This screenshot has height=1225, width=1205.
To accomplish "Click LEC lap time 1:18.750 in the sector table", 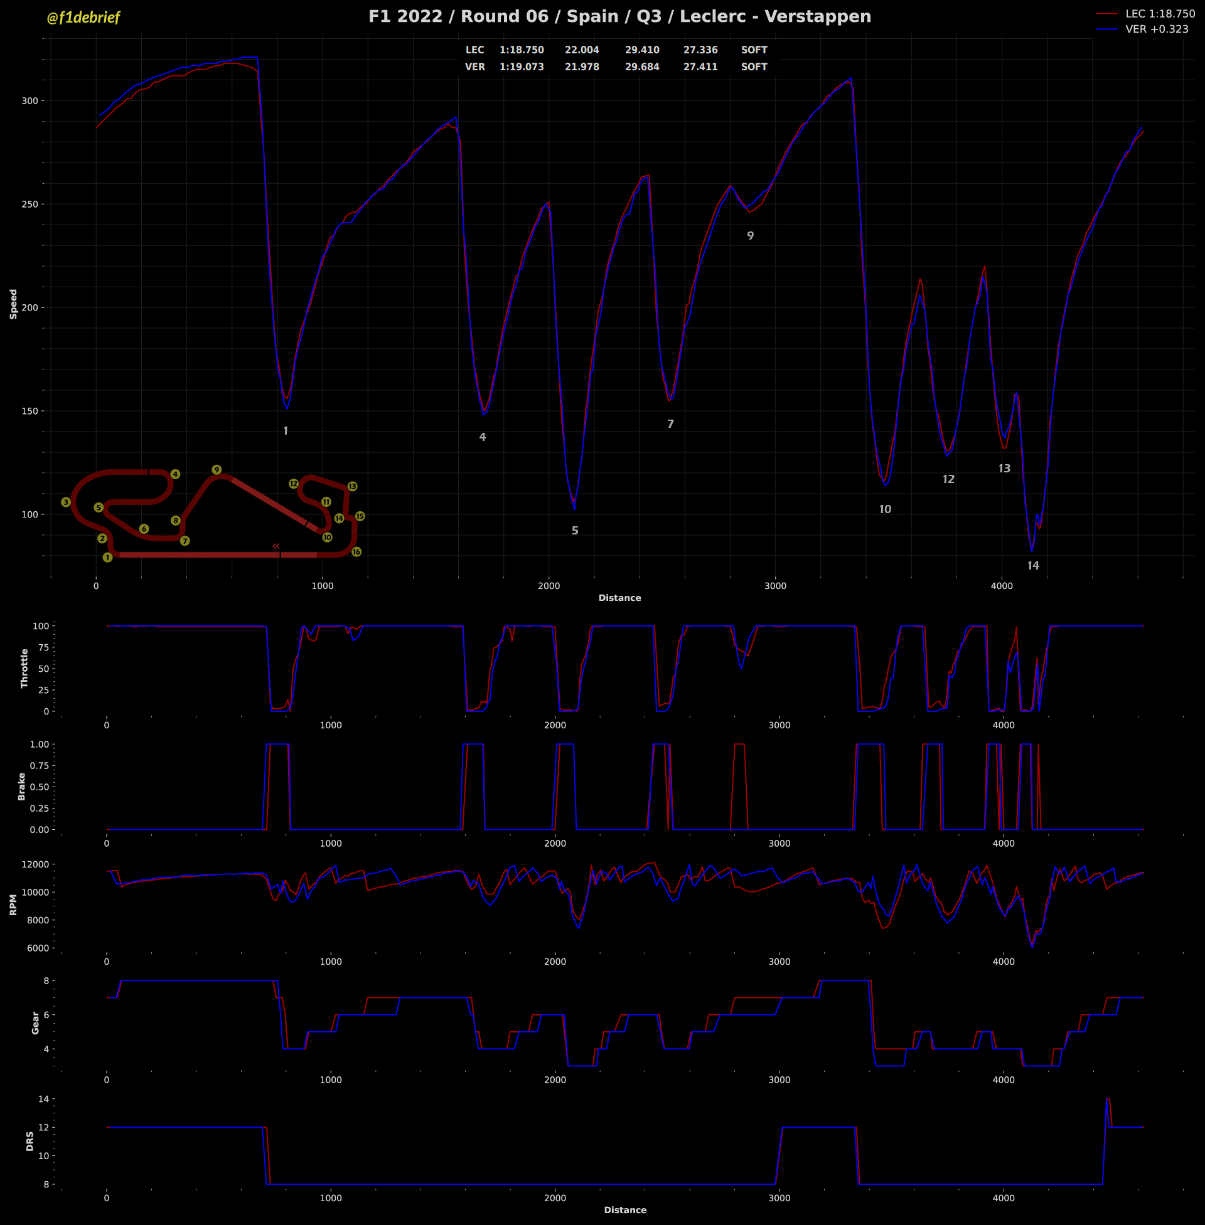I will click(522, 50).
